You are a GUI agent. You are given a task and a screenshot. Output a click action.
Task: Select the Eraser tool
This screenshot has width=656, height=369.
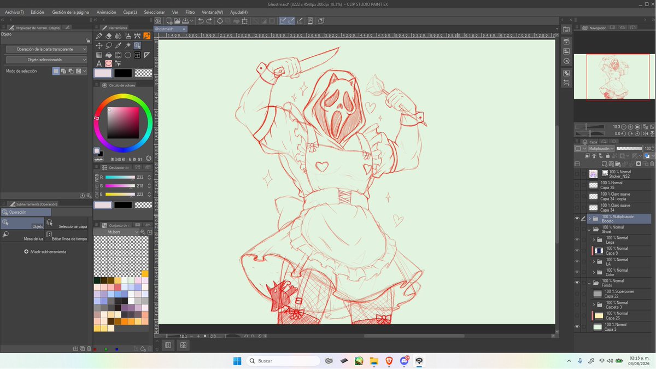pos(108,36)
